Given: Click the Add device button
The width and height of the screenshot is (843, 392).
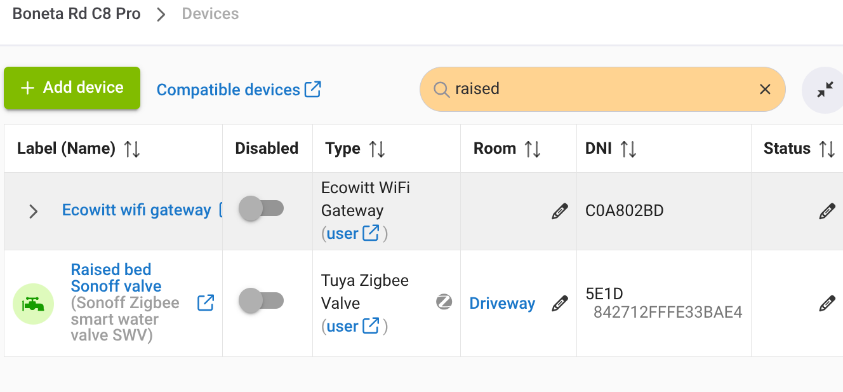Looking at the screenshot, I should 72,88.
